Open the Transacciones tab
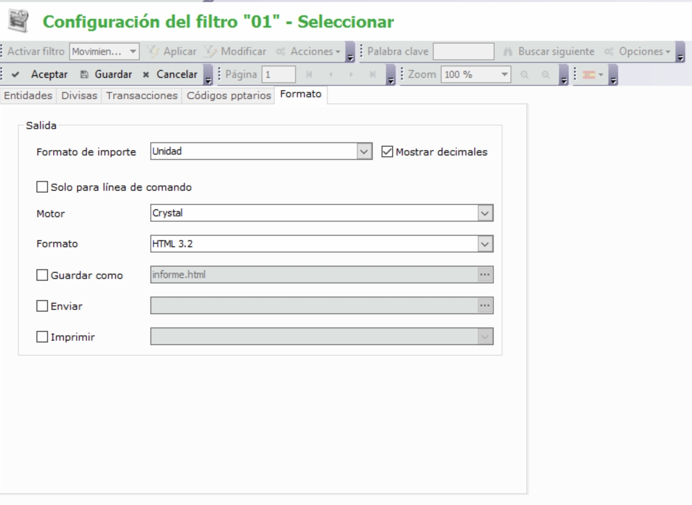692x505 pixels. [x=141, y=95]
